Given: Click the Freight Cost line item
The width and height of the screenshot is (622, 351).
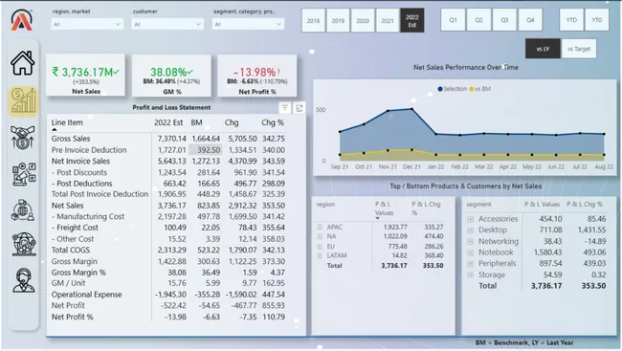Looking at the screenshot, I should pos(75,228).
